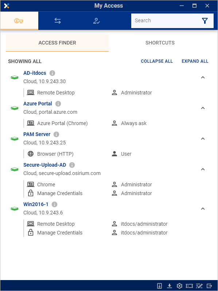The image size is (218, 291).
Task: Click the archive file icon in bottom bar
Action: click(159, 286)
